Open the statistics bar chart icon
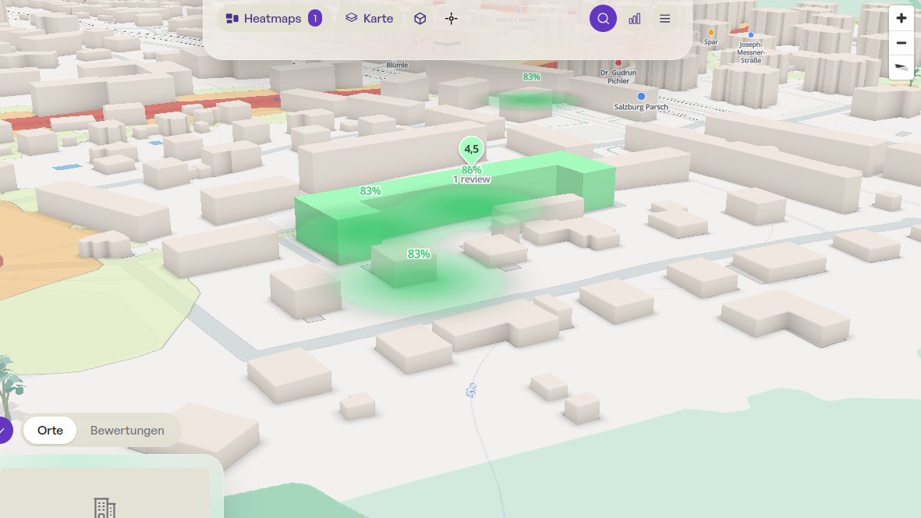 (634, 19)
